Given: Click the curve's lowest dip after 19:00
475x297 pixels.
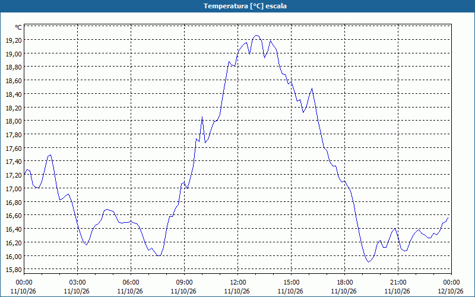Looking at the screenshot, I should pyautogui.click(x=368, y=262).
